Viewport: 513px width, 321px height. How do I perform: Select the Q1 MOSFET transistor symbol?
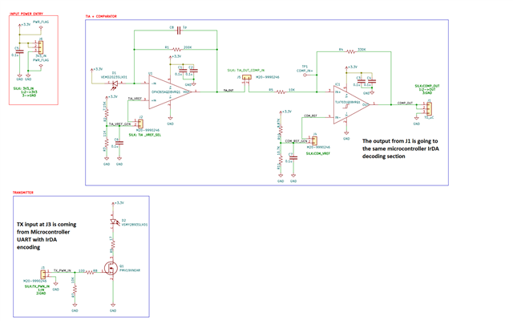click(111, 268)
